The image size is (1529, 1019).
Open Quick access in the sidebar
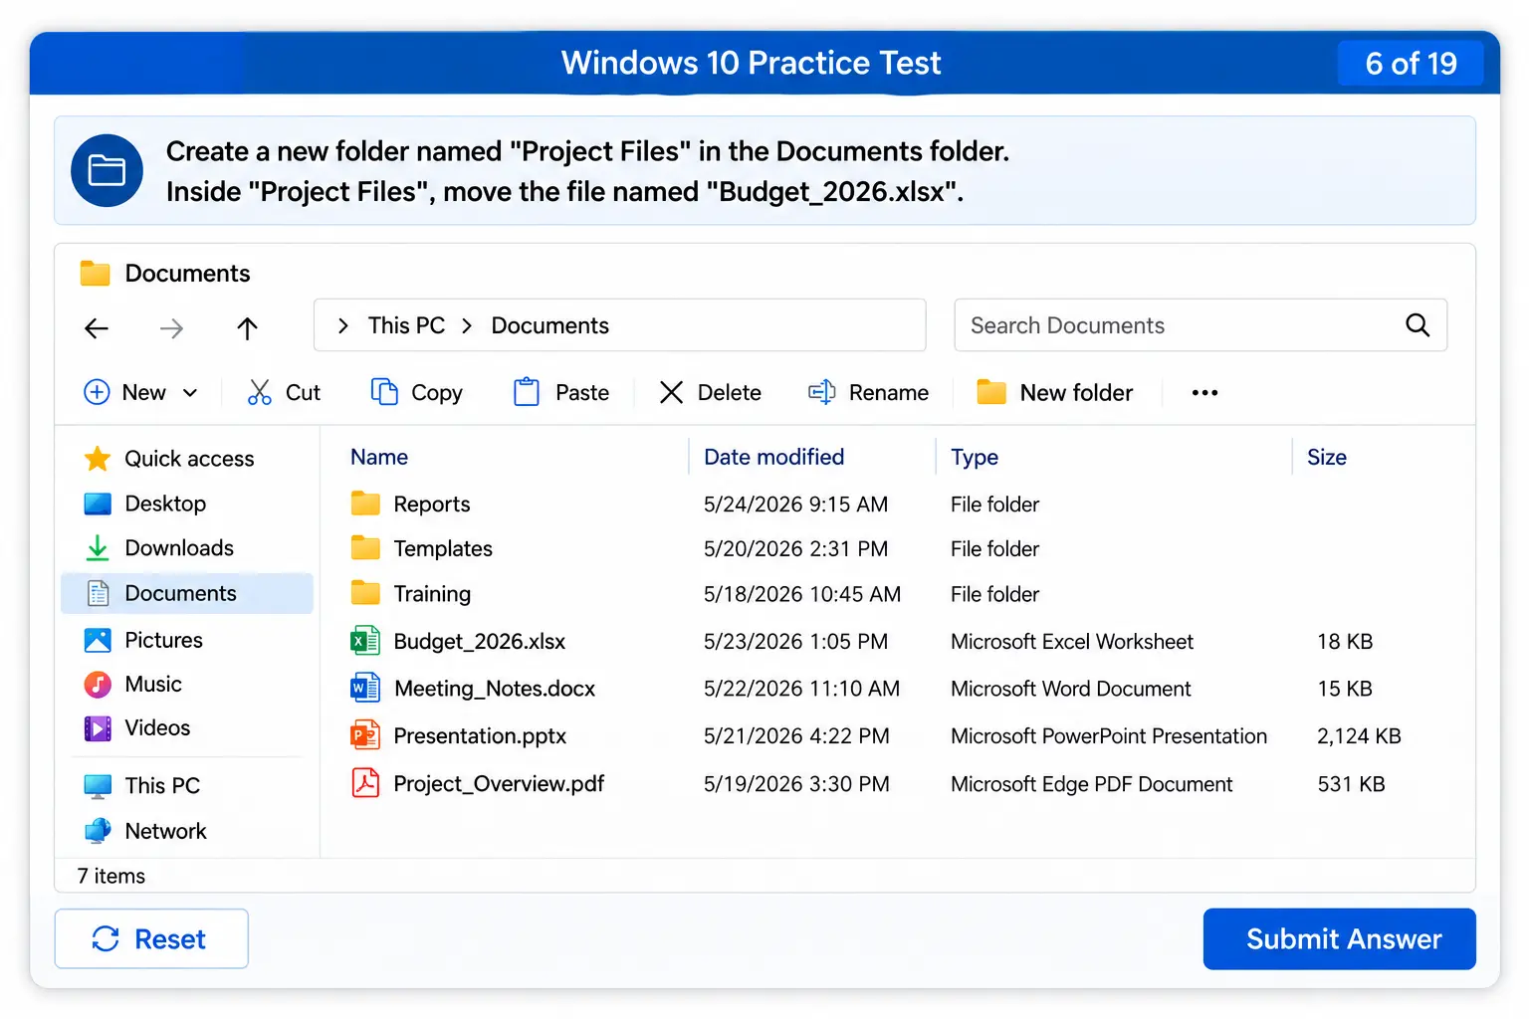(169, 459)
